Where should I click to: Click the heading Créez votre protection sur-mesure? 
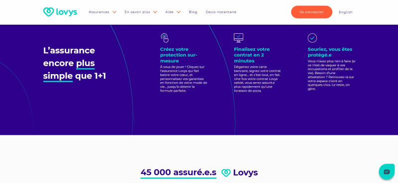(179, 55)
